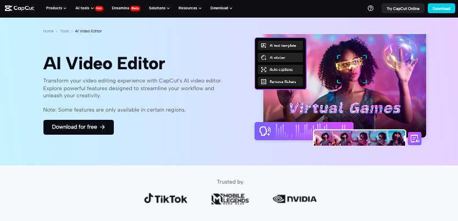Expand the AI tools dropdown menu
This screenshot has height=221, width=458.
pyautogui.click(x=85, y=8)
